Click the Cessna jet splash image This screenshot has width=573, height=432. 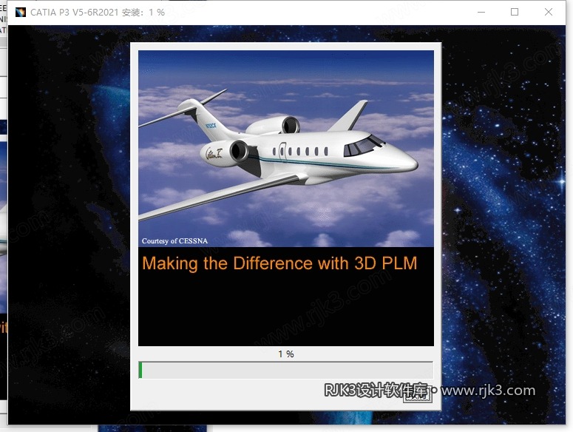286,149
